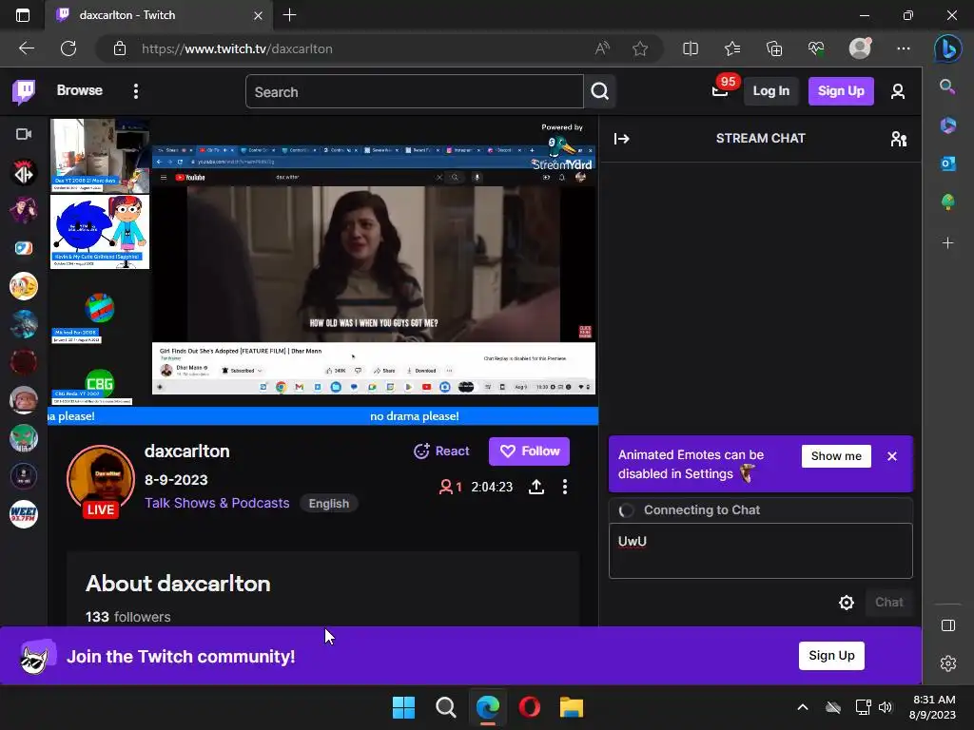The height and width of the screenshot is (730, 974).
Task: Open Browser essentials heart icon
Action: point(816,48)
